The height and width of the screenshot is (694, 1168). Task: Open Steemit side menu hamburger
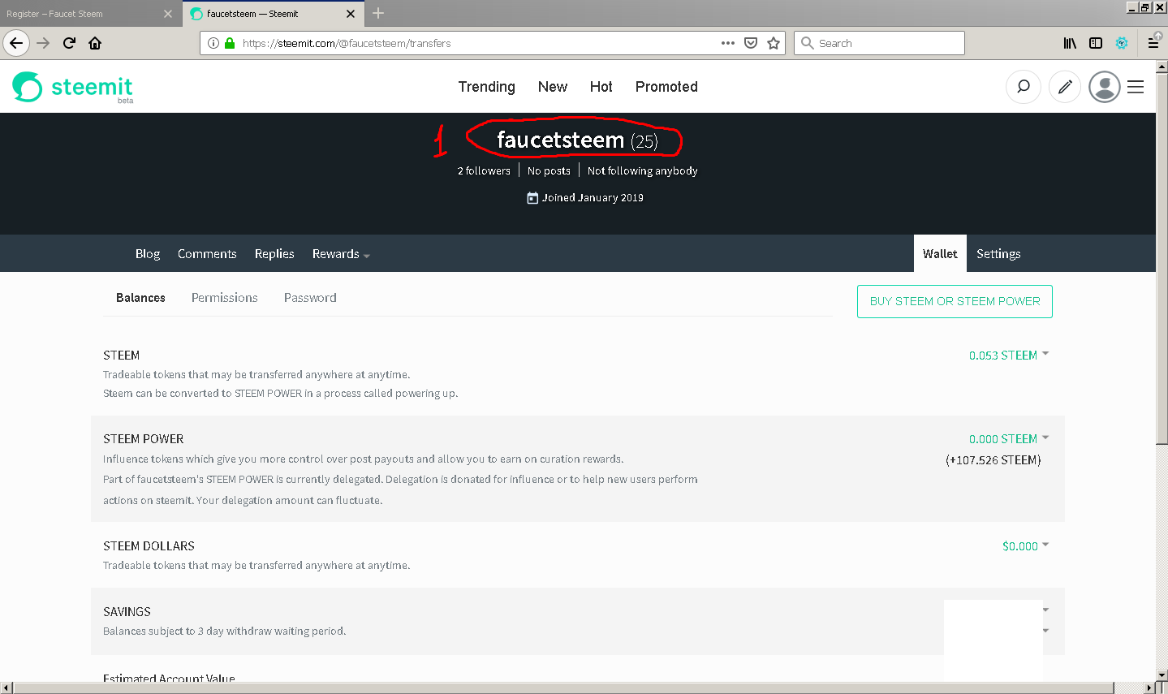[x=1136, y=87]
